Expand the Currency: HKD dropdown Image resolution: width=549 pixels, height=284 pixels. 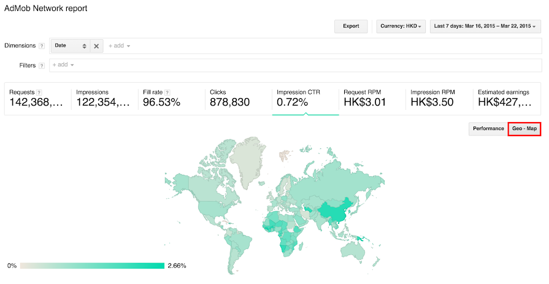click(402, 26)
